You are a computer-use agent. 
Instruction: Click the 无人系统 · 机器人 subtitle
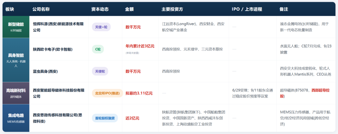click(x=16, y=64)
